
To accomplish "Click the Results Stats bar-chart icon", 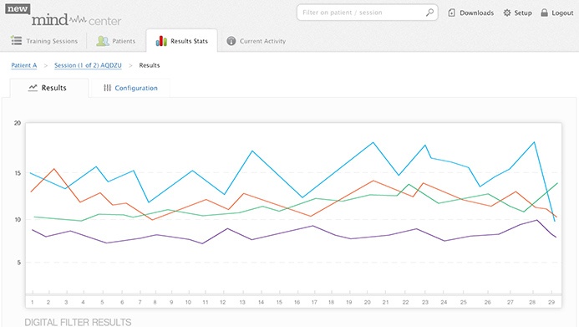I will point(161,41).
